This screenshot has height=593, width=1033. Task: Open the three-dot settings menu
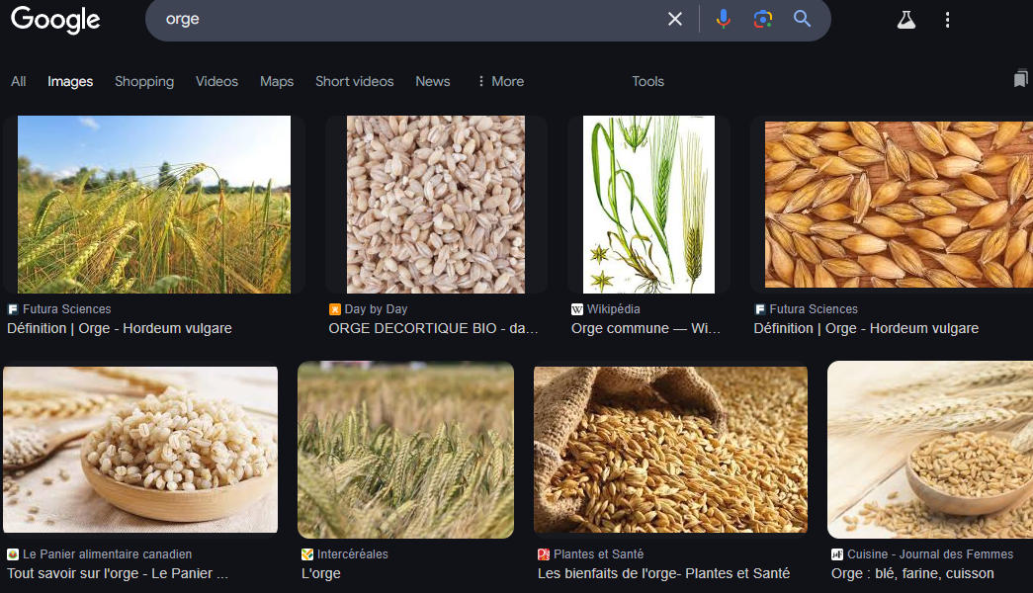tap(947, 20)
